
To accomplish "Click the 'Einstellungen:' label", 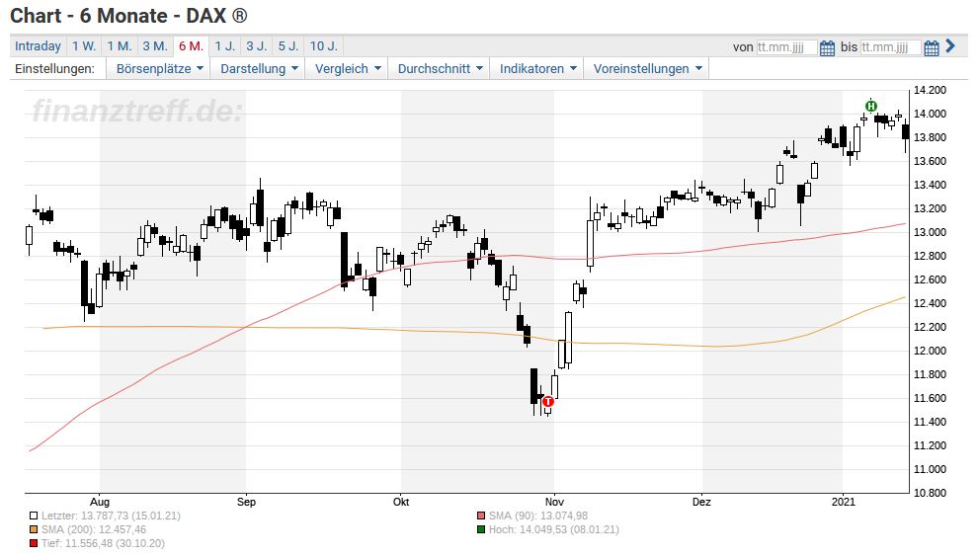I will coord(55,69).
